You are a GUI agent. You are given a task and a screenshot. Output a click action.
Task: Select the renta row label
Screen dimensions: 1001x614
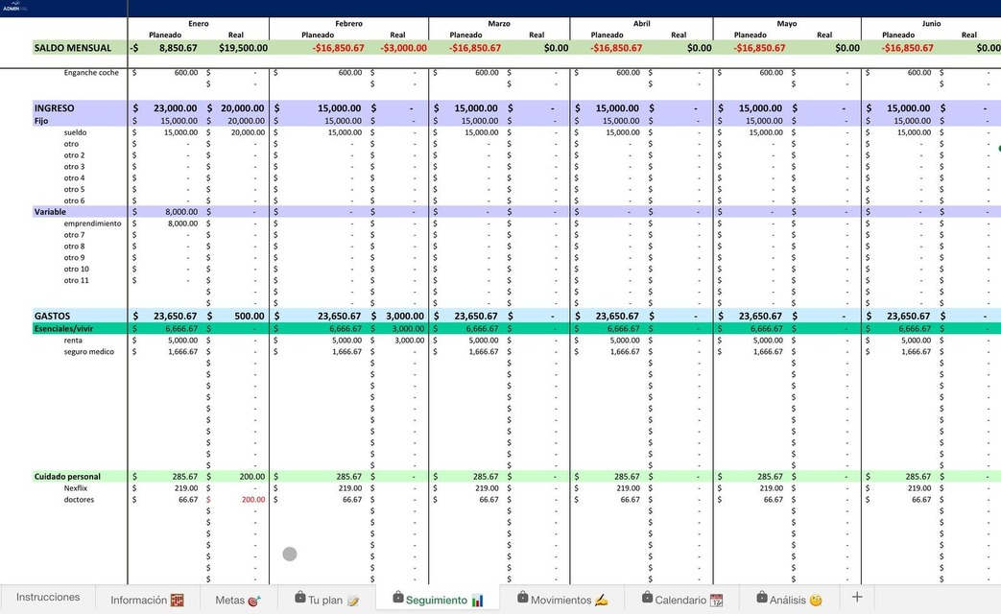[73, 341]
